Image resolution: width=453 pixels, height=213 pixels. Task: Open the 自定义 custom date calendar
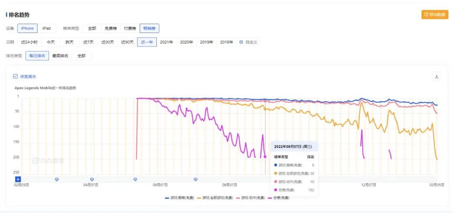tap(248, 42)
